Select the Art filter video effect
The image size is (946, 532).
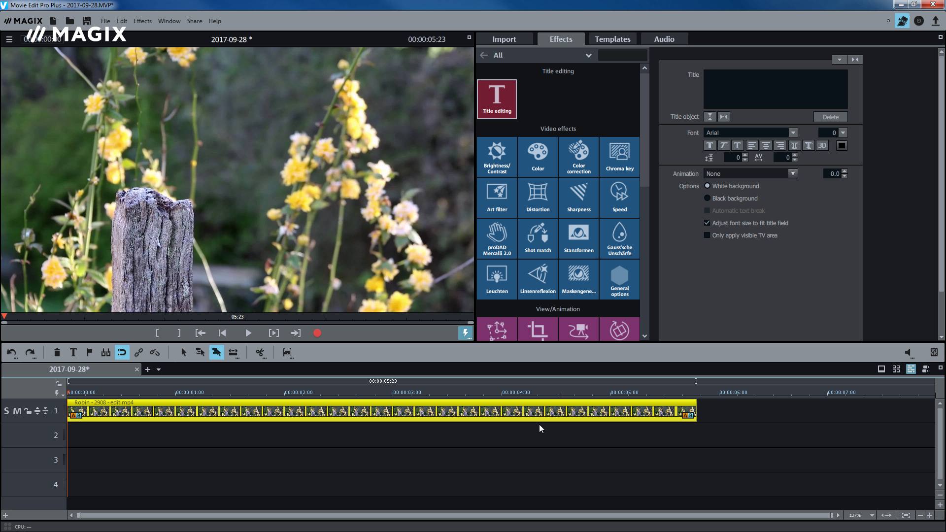coord(497,197)
